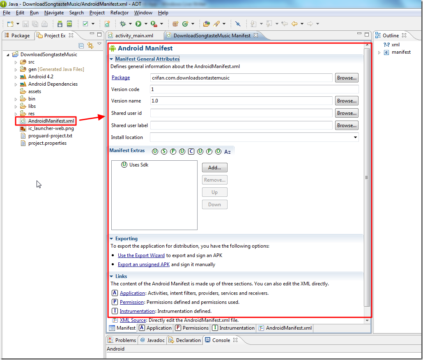
Task: Click the Back navigation arrow icon
Action: 294,24
